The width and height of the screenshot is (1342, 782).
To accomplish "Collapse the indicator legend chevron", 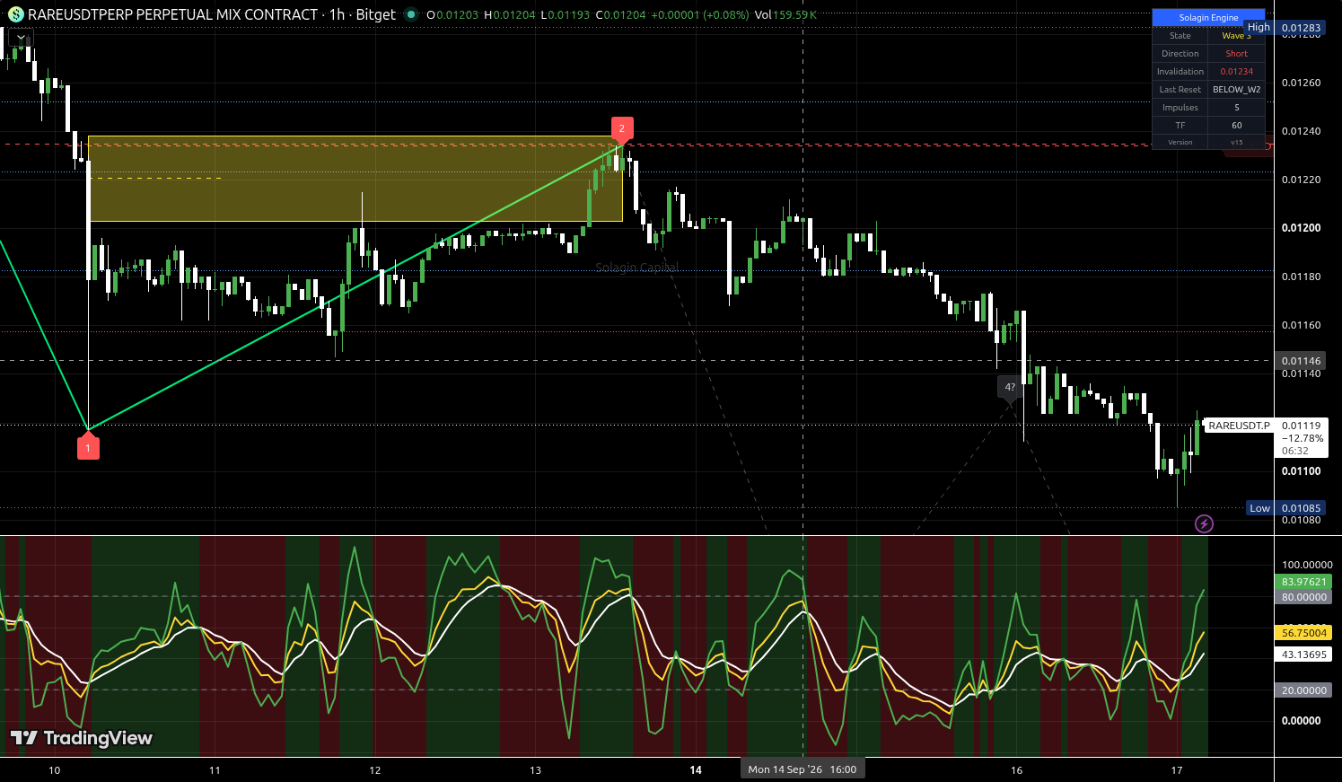I will (x=21, y=38).
